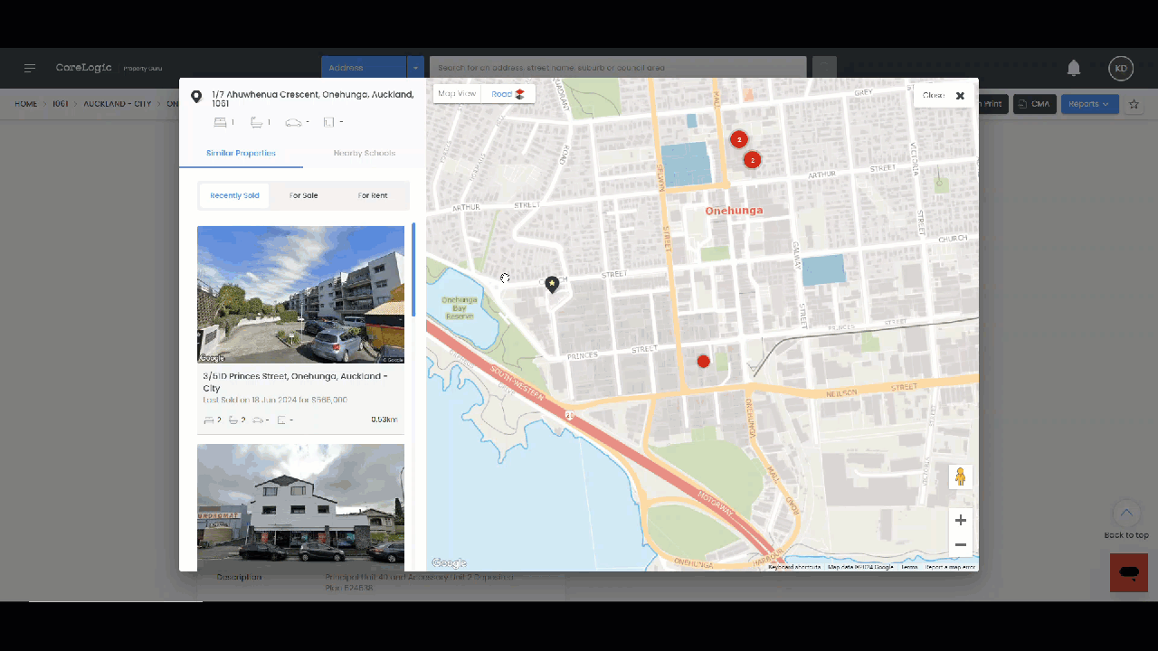Click the 1061 breadcrumb link
1158x651 pixels.
coord(61,104)
